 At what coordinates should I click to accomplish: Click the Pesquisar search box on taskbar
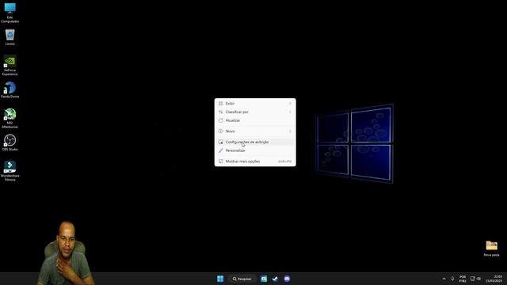click(x=242, y=279)
